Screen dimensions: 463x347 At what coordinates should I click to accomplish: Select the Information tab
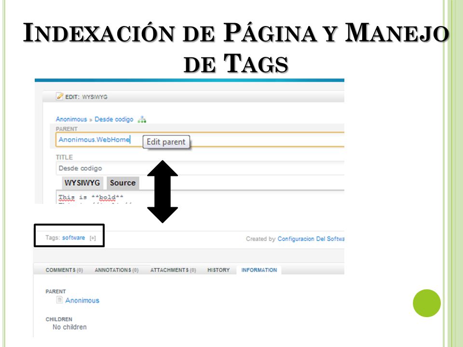(259, 270)
